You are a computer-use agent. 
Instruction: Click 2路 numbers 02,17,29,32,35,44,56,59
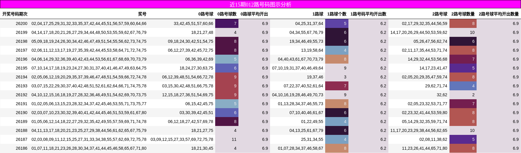424,23
